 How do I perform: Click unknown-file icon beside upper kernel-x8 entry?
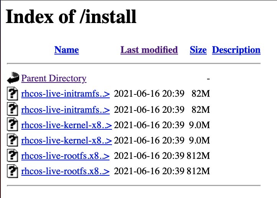pyautogui.click(x=12, y=124)
